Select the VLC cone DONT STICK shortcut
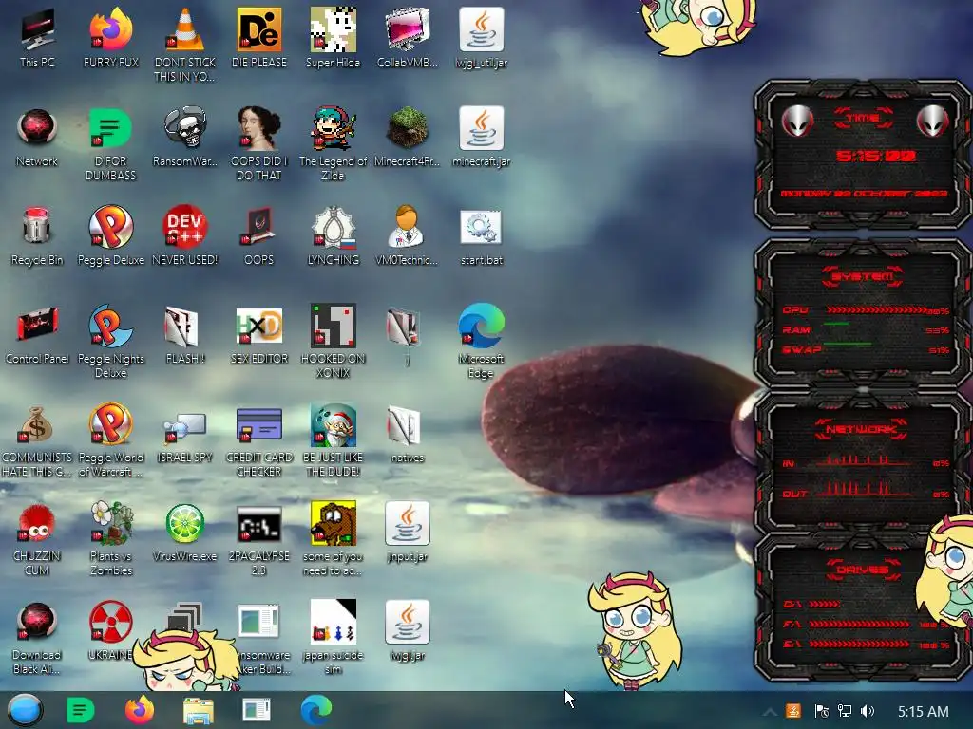 pos(185,45)
